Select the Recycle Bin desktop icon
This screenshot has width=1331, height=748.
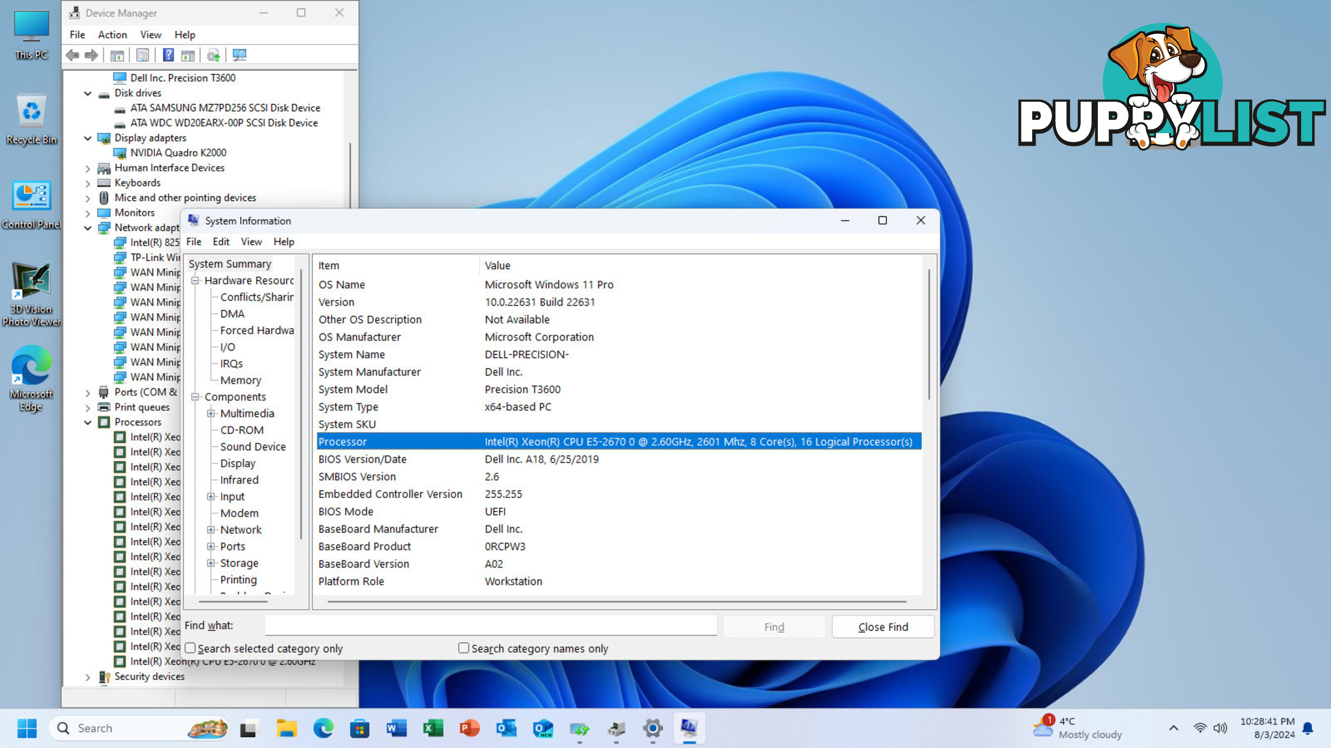pos(31,120)
